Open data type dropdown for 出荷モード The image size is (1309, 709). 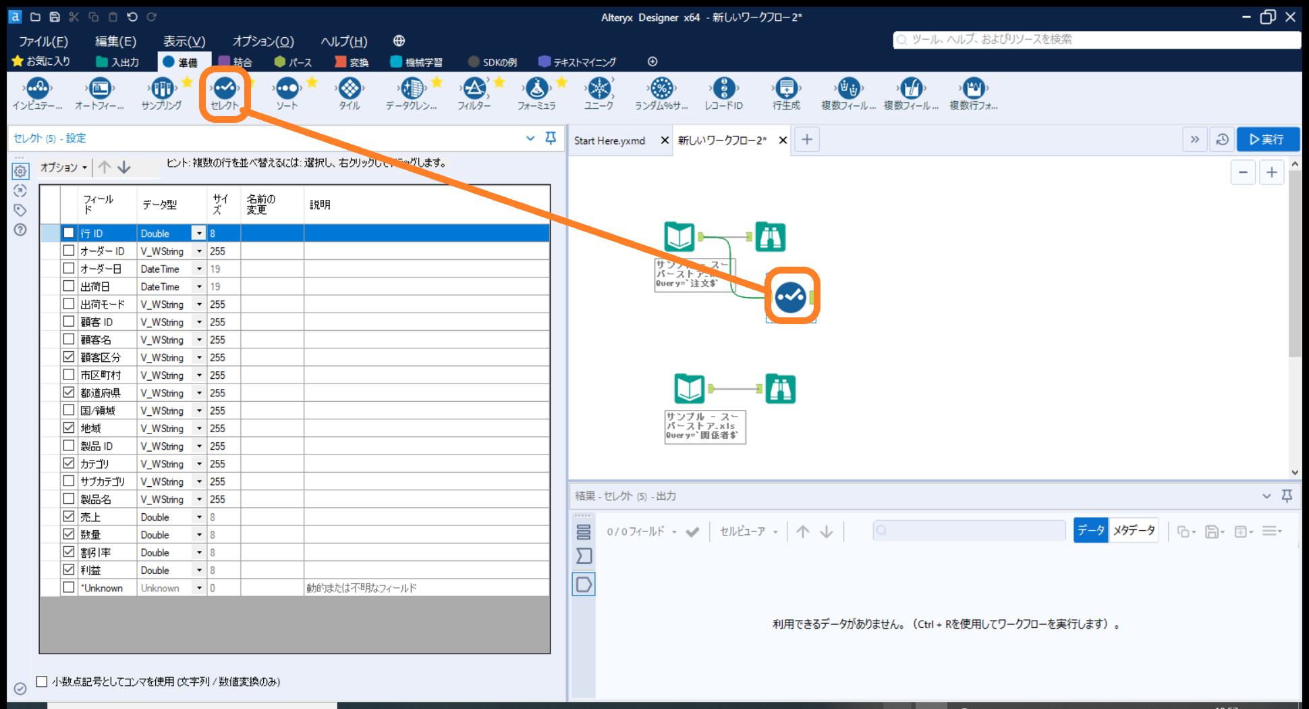click(199, 305)
